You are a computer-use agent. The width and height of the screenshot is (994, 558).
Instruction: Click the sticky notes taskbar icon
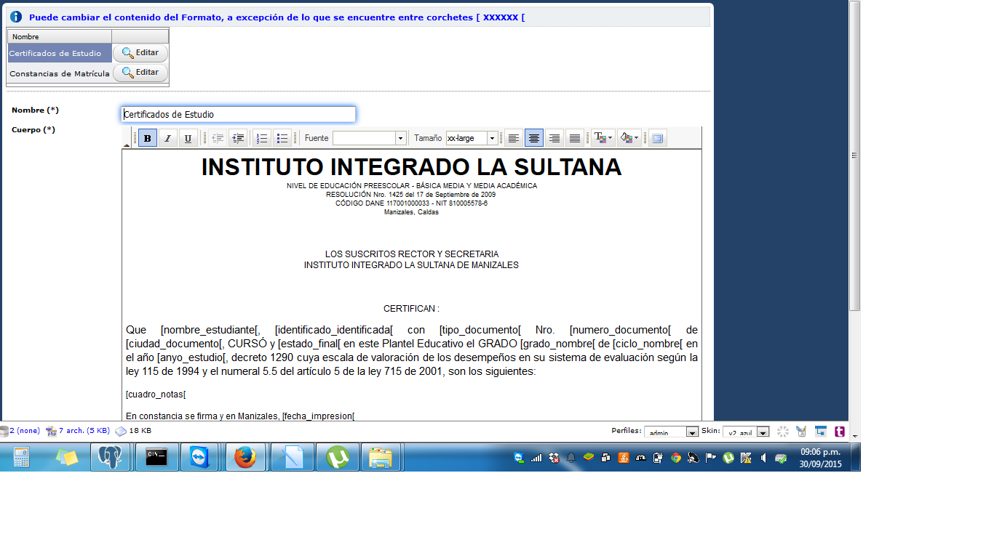66,457
